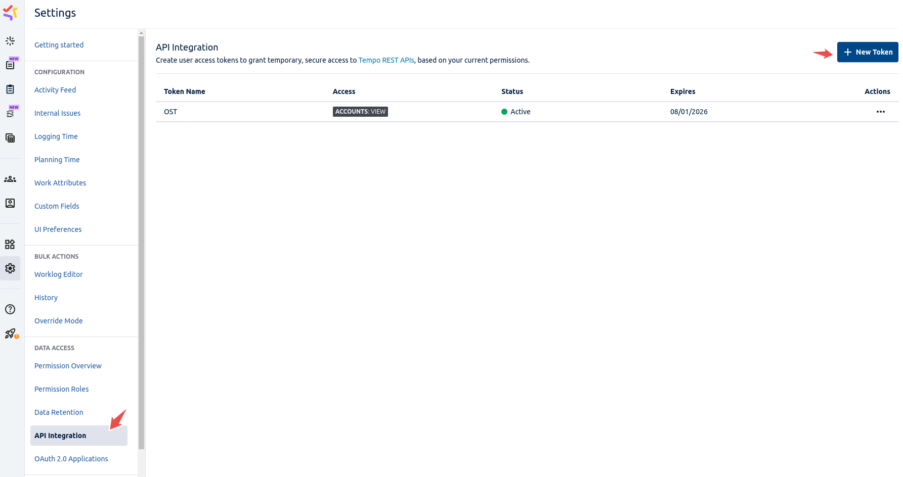The width and height of the screenshot is (903, 477).
Task: Click the Actions column header
Action: (877, 91)
